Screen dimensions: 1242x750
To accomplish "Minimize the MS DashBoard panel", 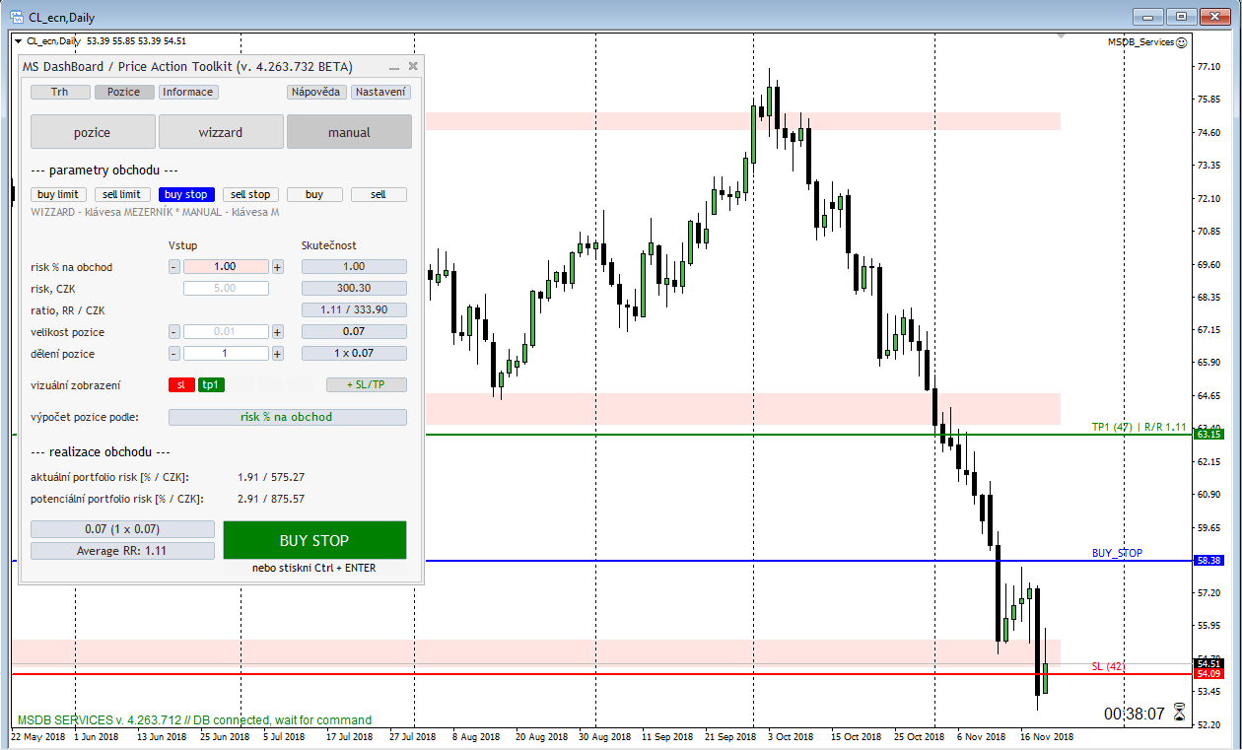I will click(394, 67).
